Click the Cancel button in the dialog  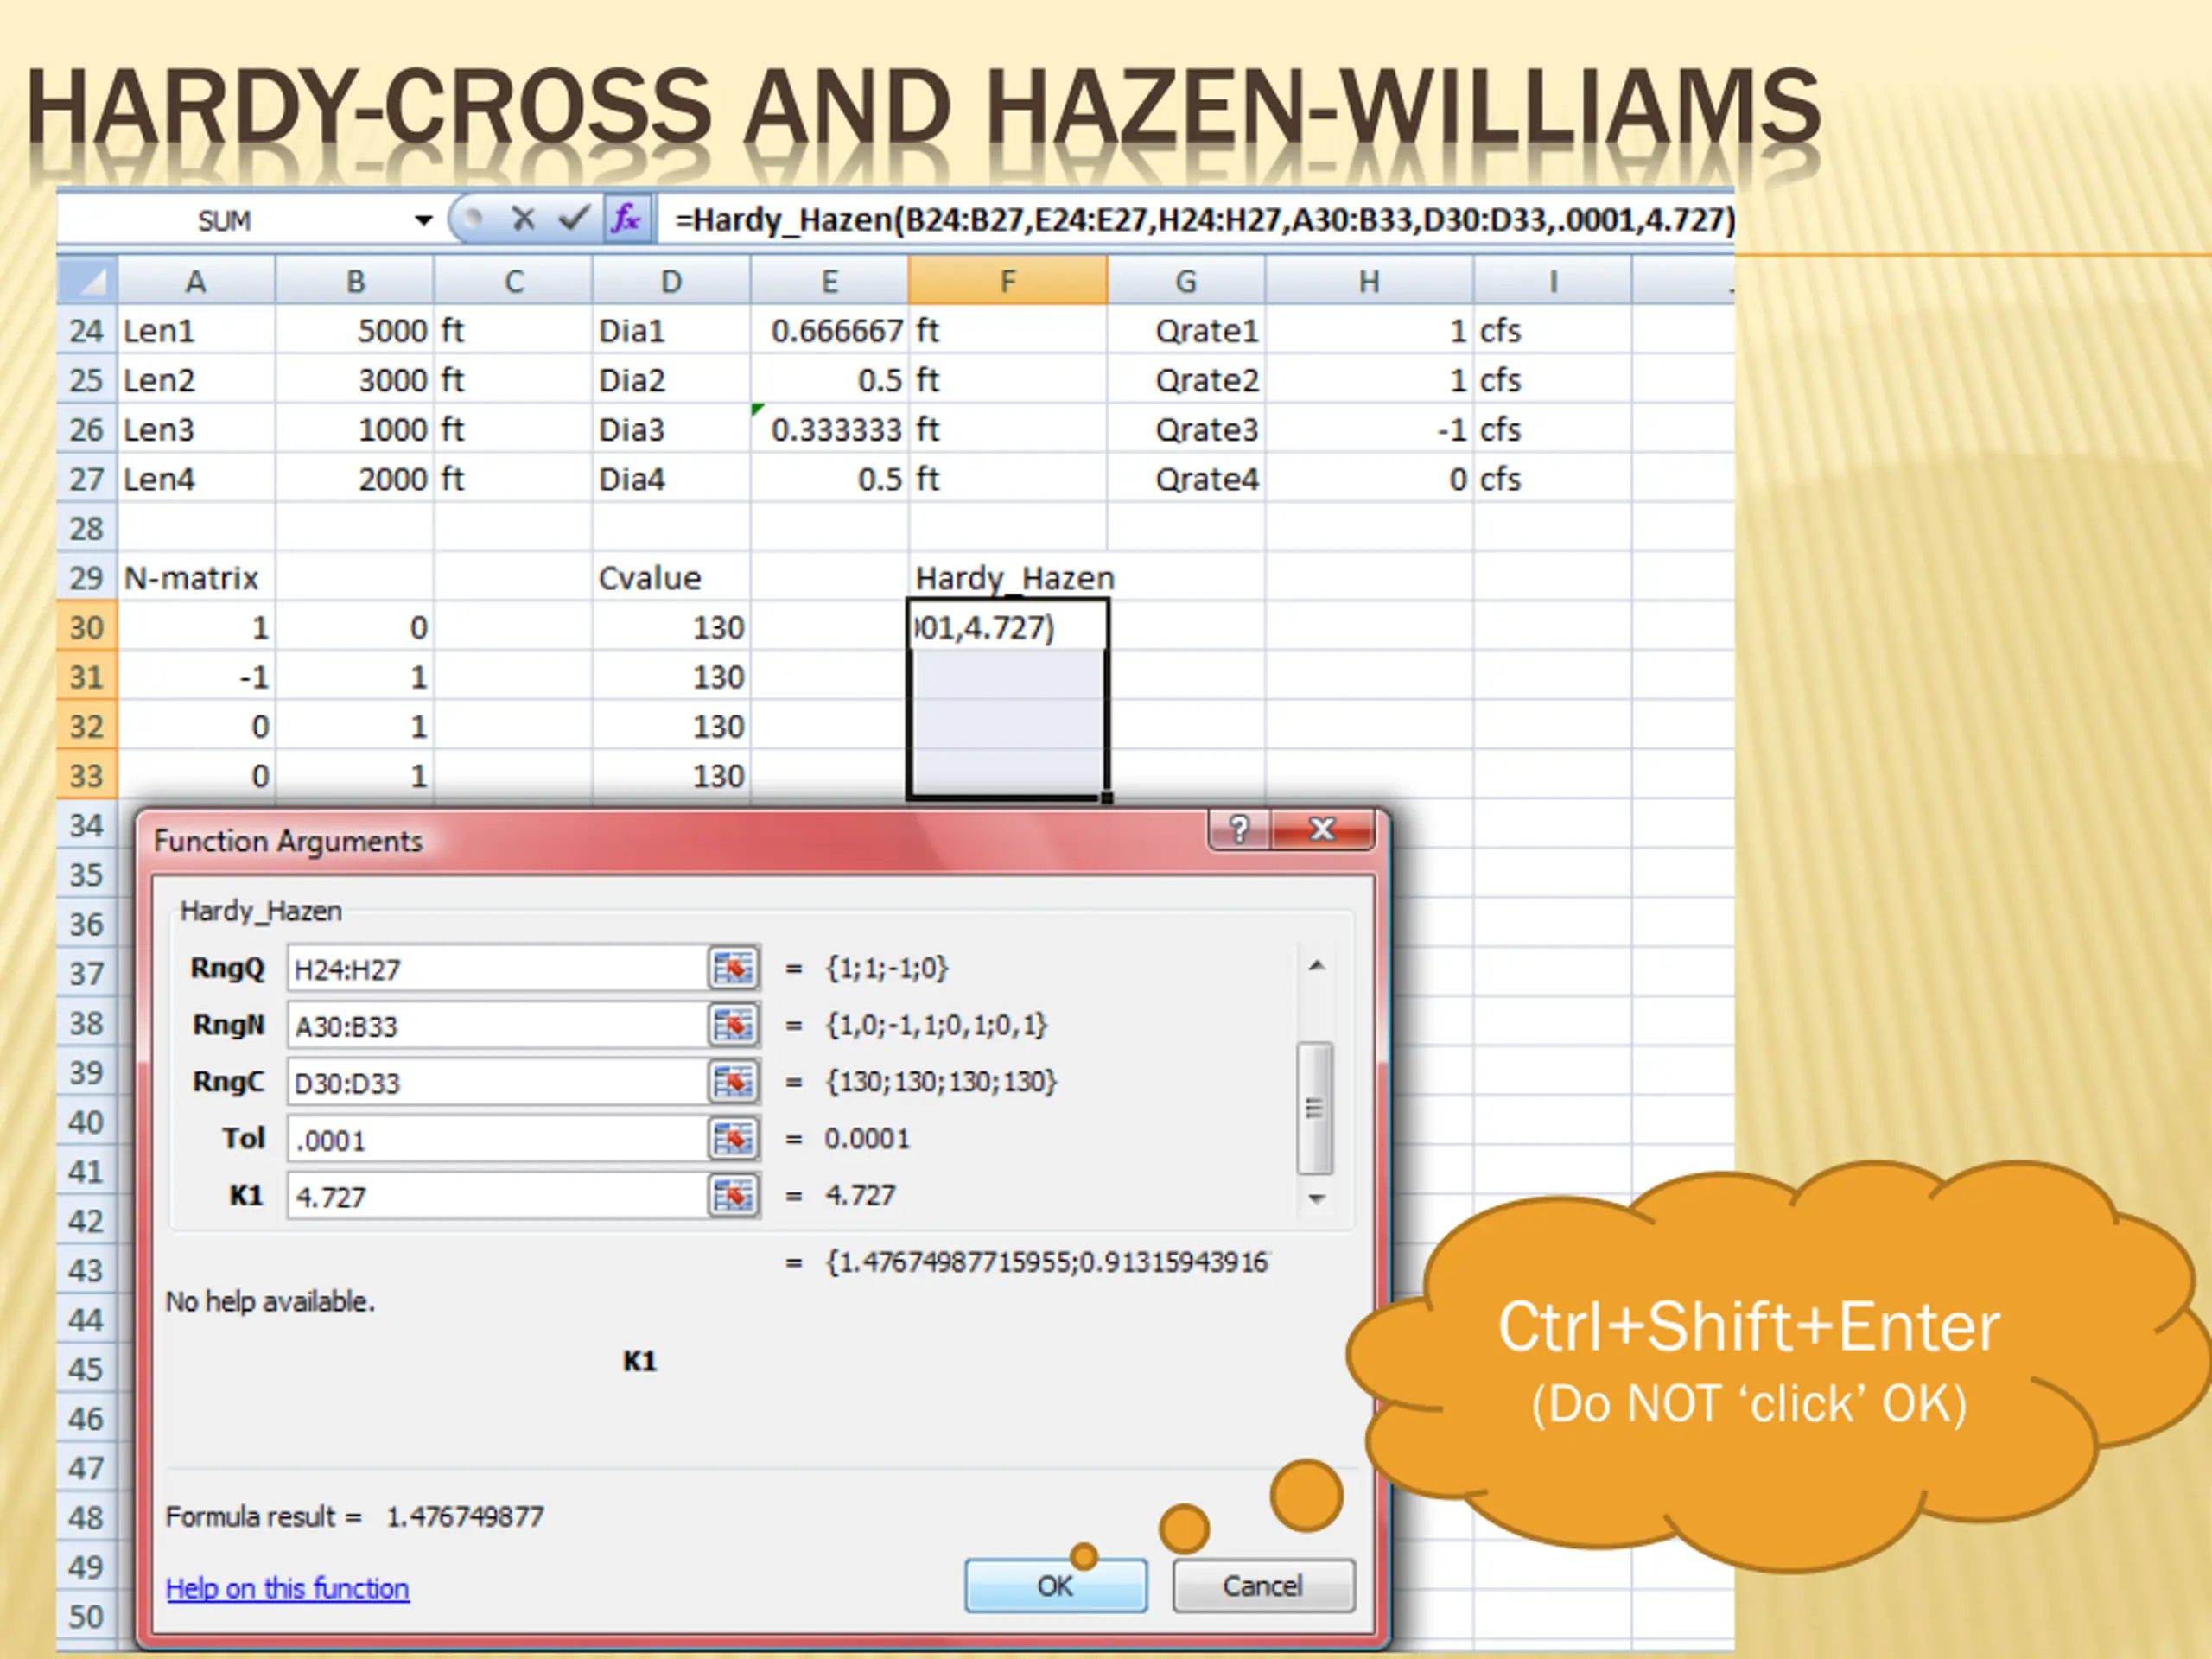pyautogui.click(x=1263, y=1586)
